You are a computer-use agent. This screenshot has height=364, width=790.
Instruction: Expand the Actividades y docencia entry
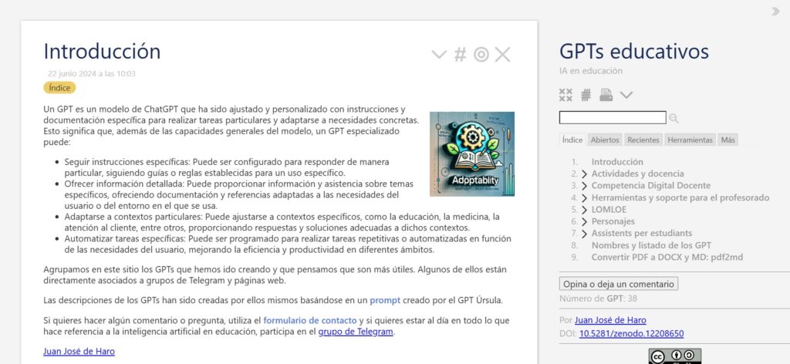point(585,174)
